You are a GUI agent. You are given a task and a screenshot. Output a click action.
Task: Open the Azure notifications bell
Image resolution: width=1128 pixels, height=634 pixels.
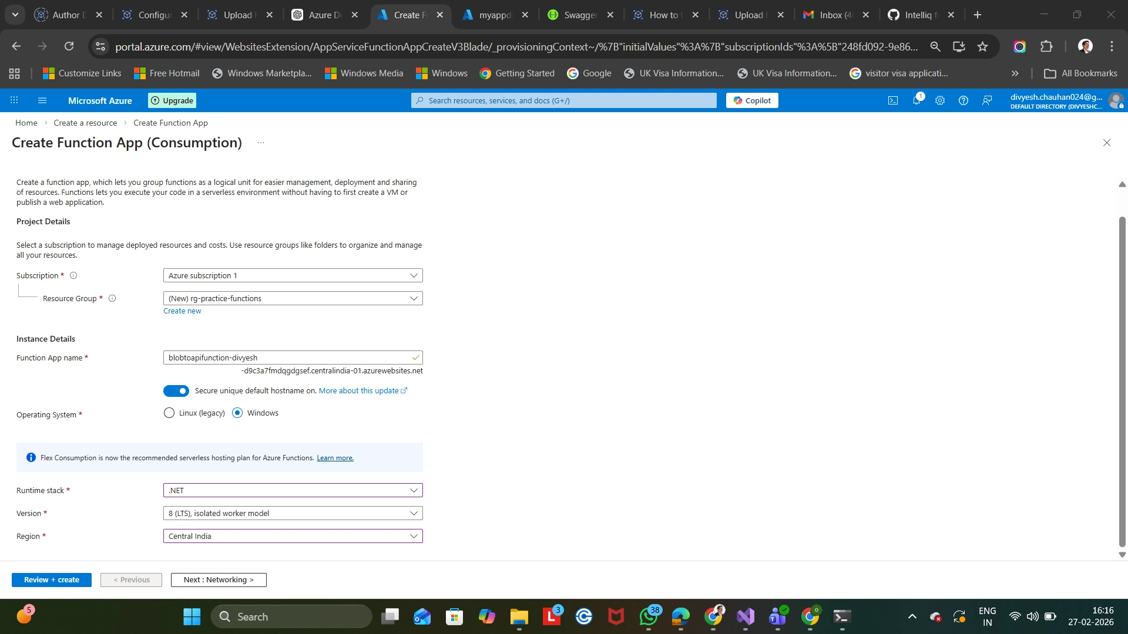click(x=916, y=100)
